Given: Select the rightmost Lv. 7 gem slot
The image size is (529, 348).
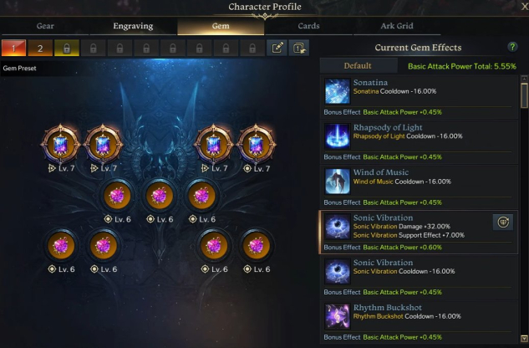Looking at the screenshot, I should pos(256,145).
